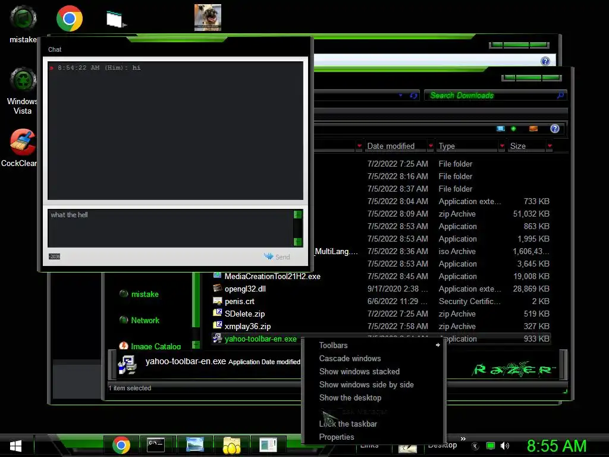Expand the Desktop toolbar chevron

point(463,439)
